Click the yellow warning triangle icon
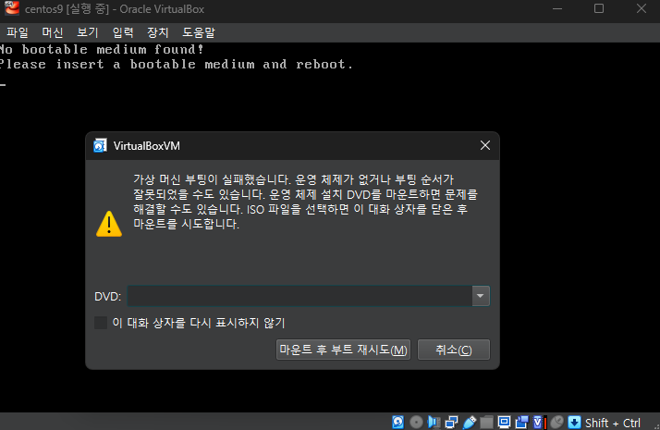Viewport: 660px width, 430px height. coord(109,224)
